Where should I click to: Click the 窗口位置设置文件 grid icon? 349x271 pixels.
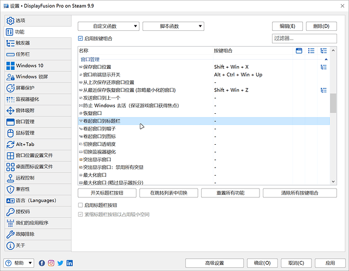tap(10, 156)
